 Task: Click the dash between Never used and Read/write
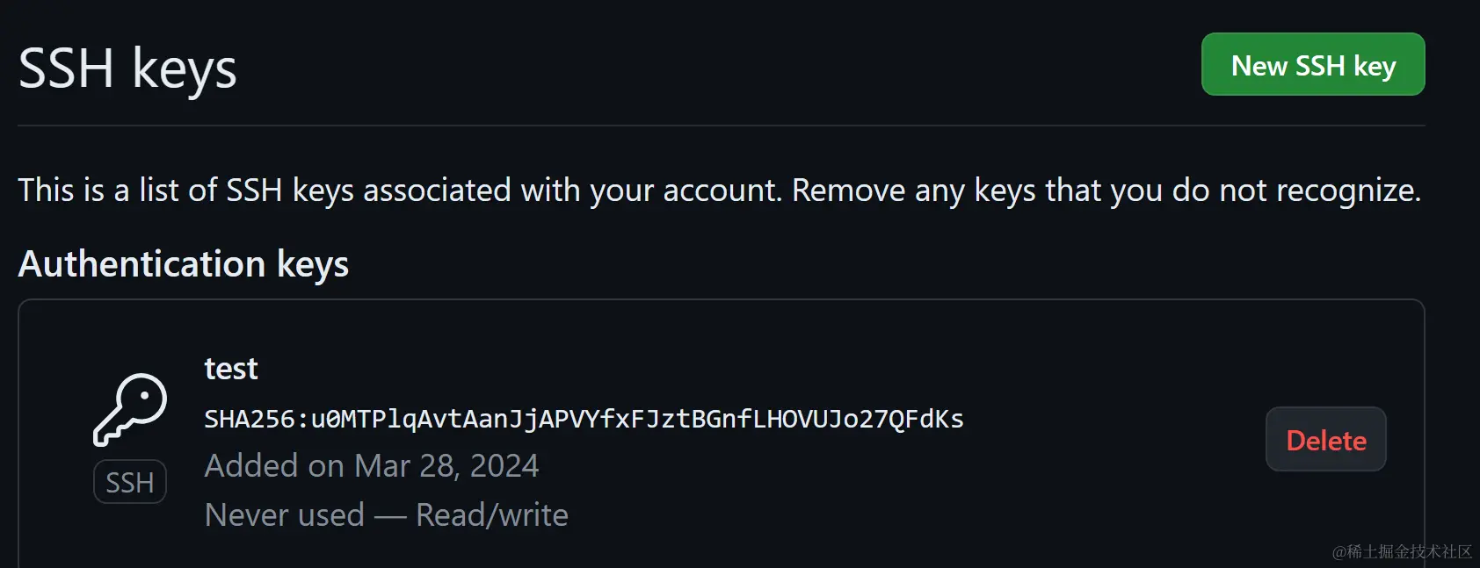point(390,517)
